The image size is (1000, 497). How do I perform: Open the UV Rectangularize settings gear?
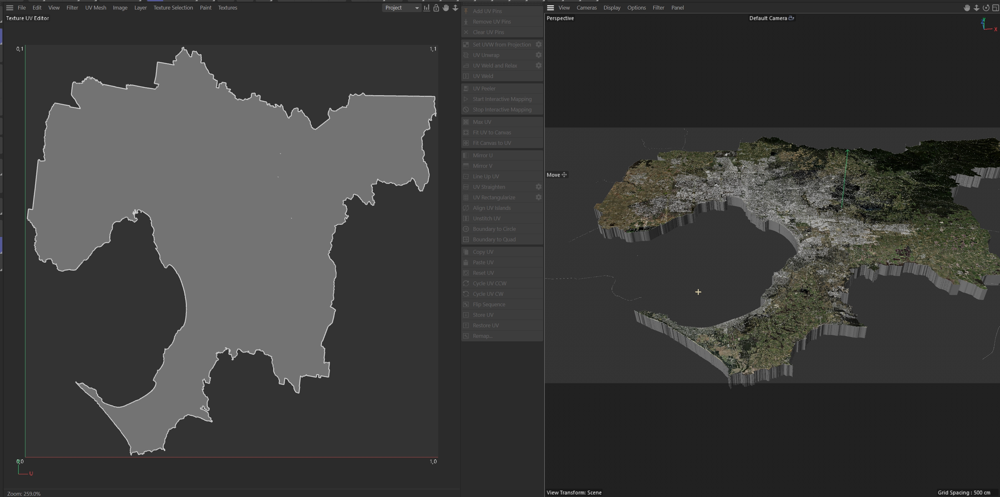(538, 197)
